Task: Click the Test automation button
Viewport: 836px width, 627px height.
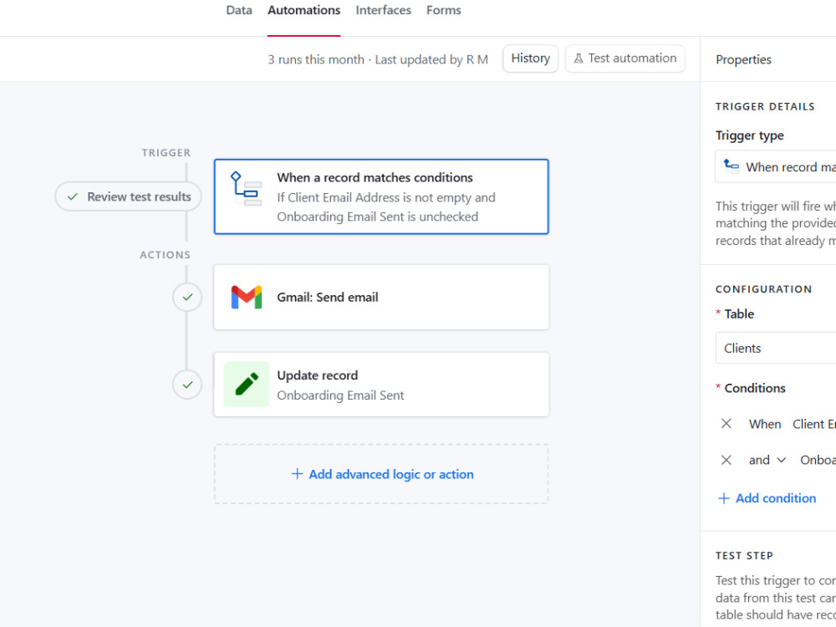Action: 624,59
